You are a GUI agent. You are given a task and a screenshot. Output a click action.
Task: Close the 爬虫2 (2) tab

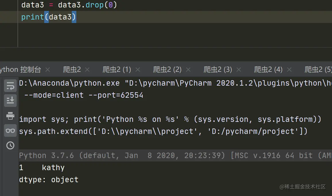click(188, 70)
